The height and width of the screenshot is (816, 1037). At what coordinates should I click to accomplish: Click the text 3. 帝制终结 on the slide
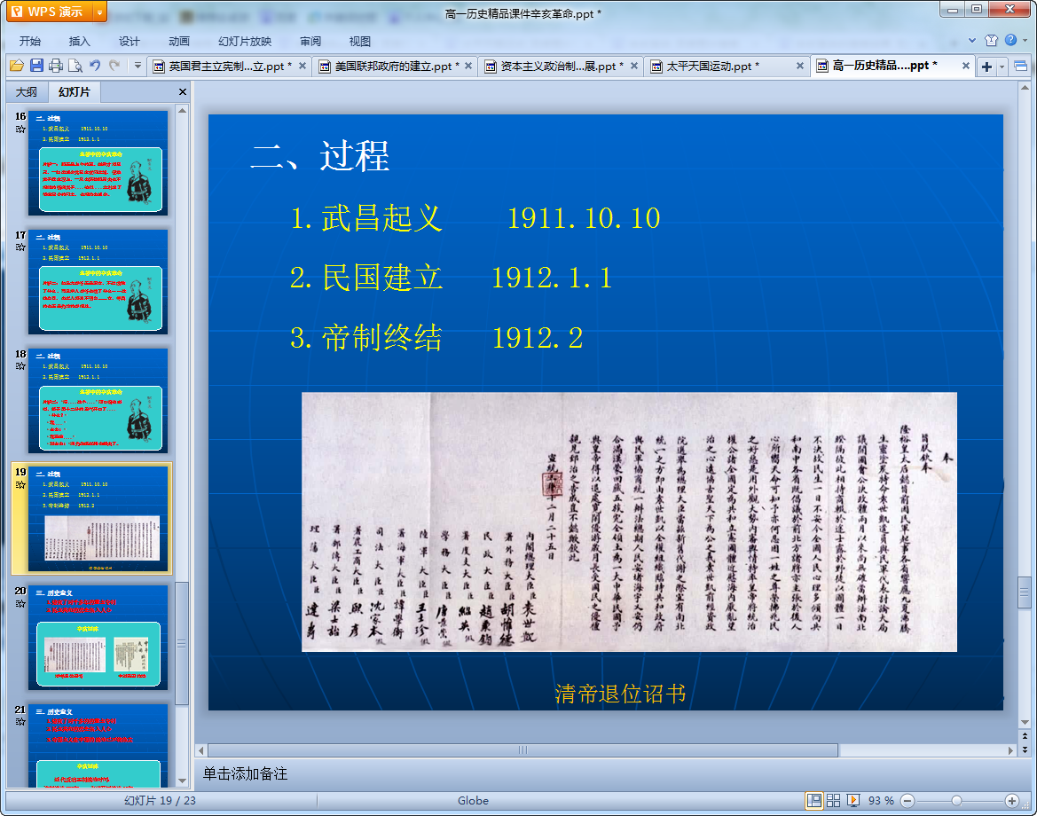(366, 338)
